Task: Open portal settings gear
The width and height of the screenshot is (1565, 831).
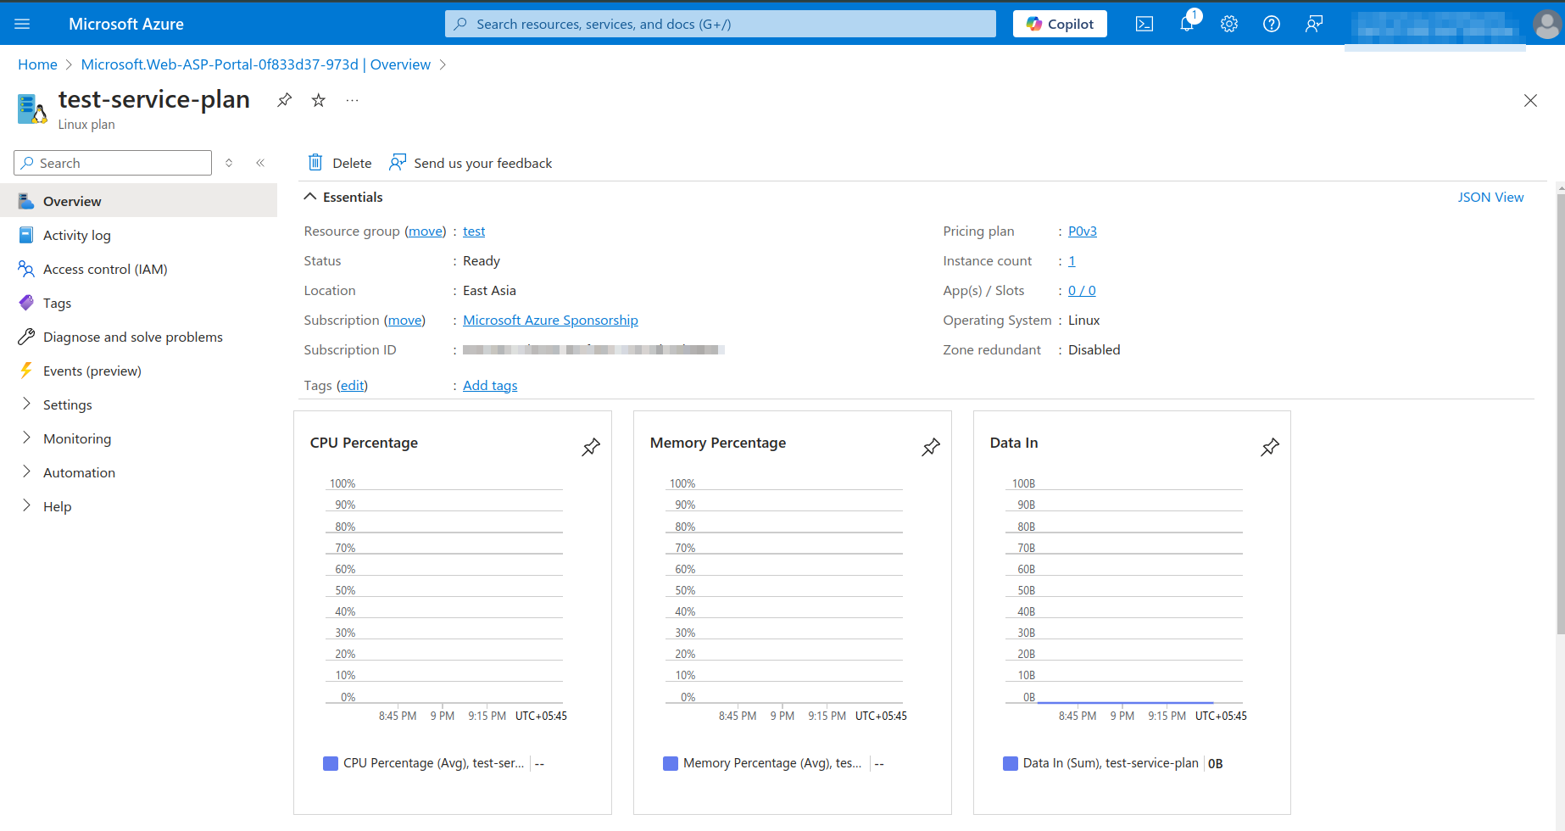Action: 1229,24
